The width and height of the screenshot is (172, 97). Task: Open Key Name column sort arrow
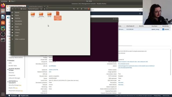click(160, 26)
